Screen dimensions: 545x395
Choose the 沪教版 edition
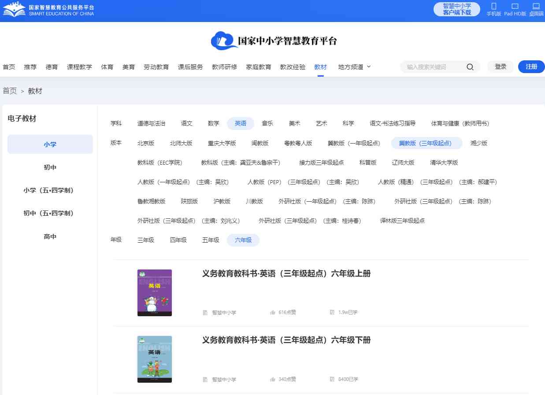pos(222,201)
